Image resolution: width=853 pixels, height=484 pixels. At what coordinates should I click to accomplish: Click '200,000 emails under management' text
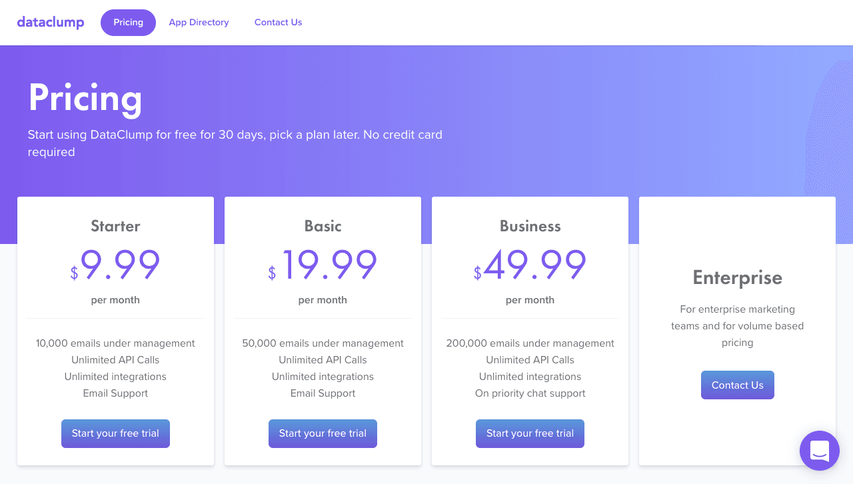pyautogui.click(x=530, y=343)
